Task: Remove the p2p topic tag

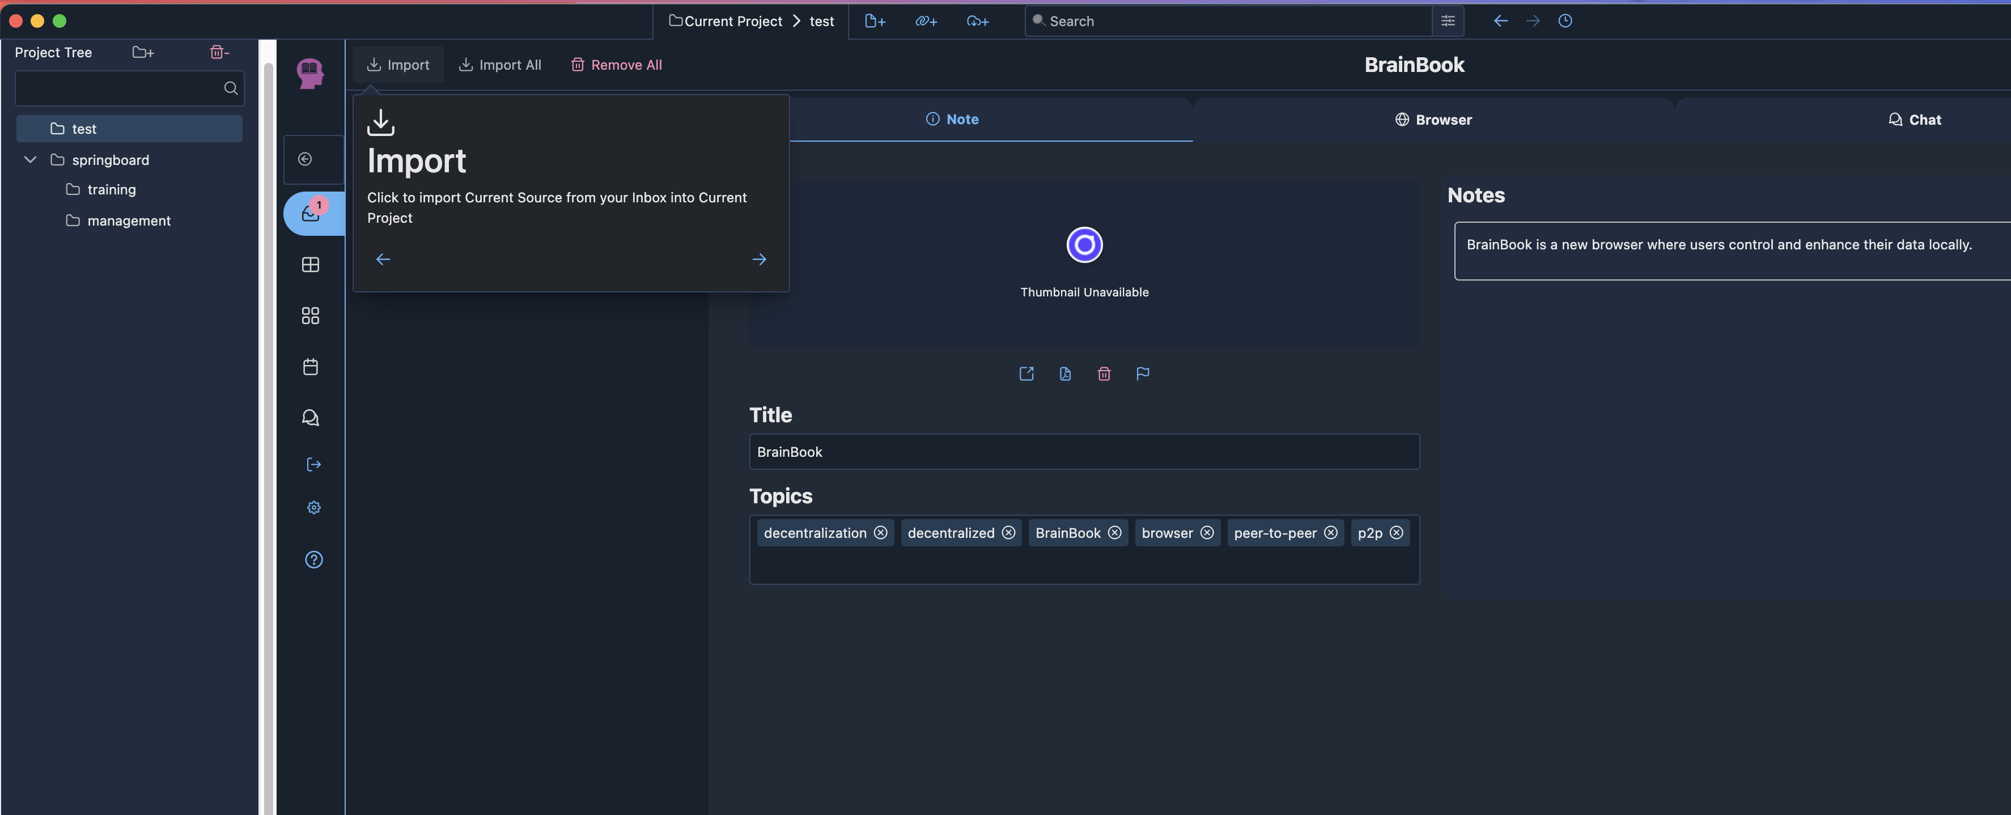Action: point(1397,532)
